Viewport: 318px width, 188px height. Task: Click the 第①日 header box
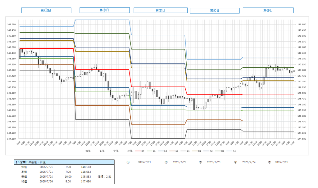[x=46, y=11]
